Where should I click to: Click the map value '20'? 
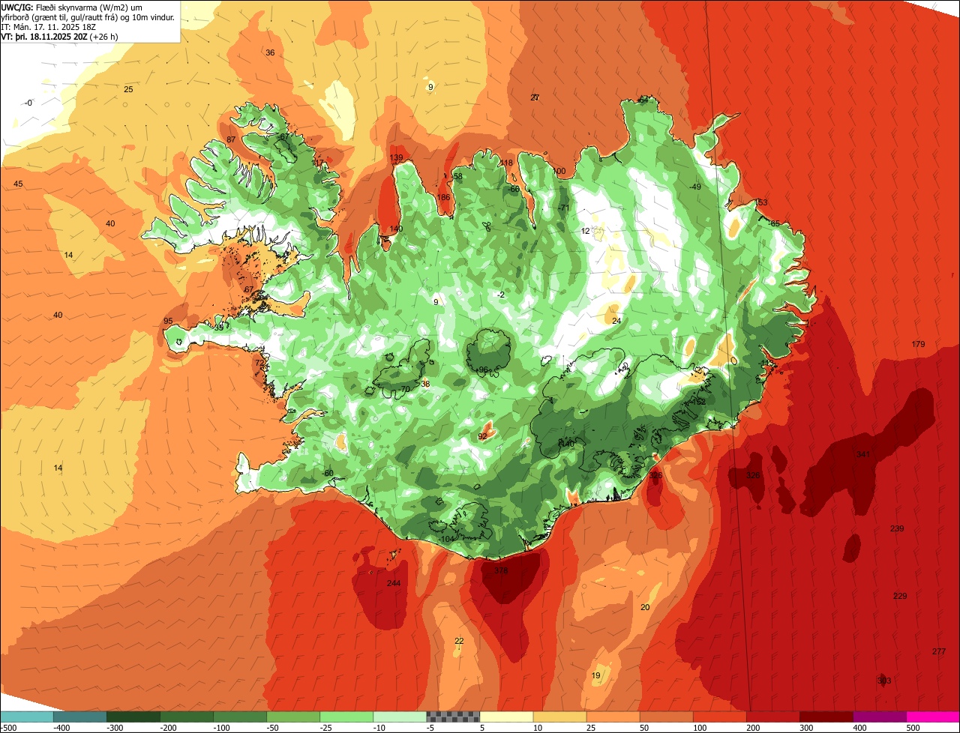pyautogui.click(x=645, y=607)
